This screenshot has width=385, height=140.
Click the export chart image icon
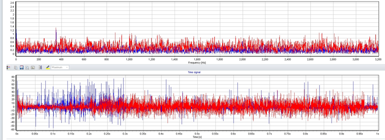(33, 67)
